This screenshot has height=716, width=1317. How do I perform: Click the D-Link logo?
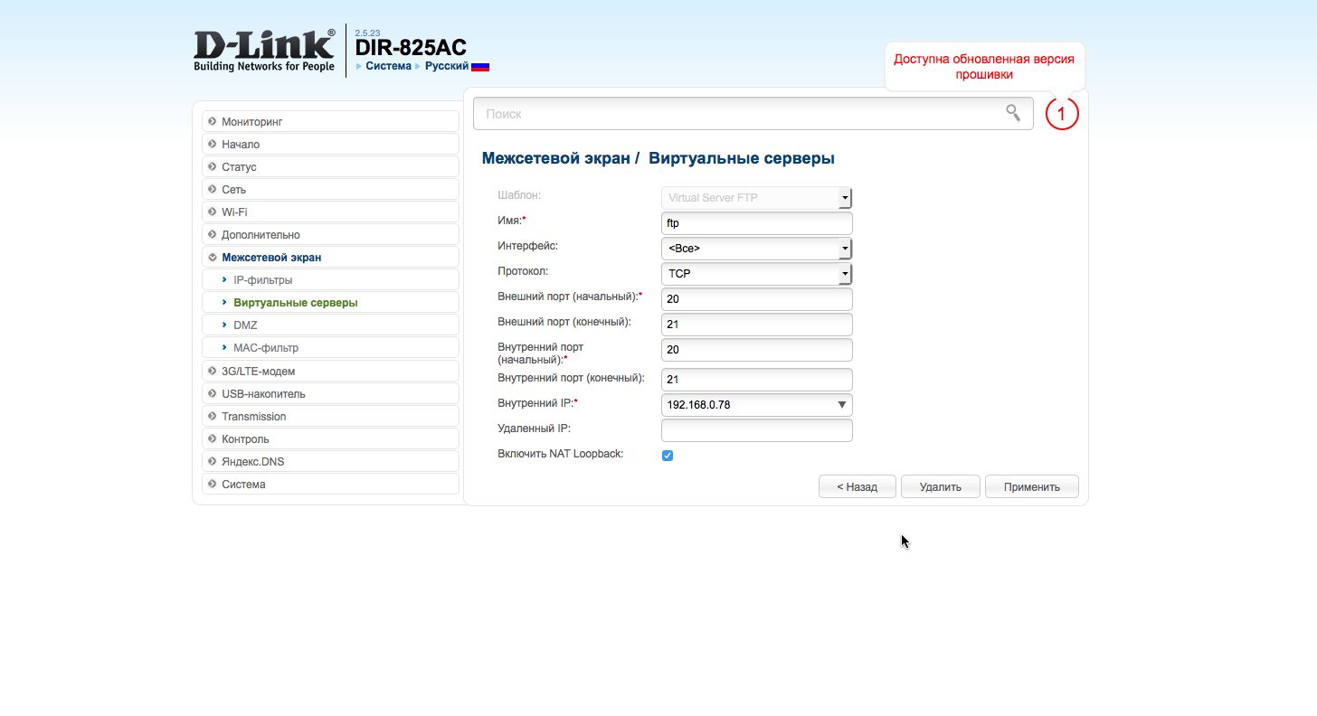pos(264,50)
